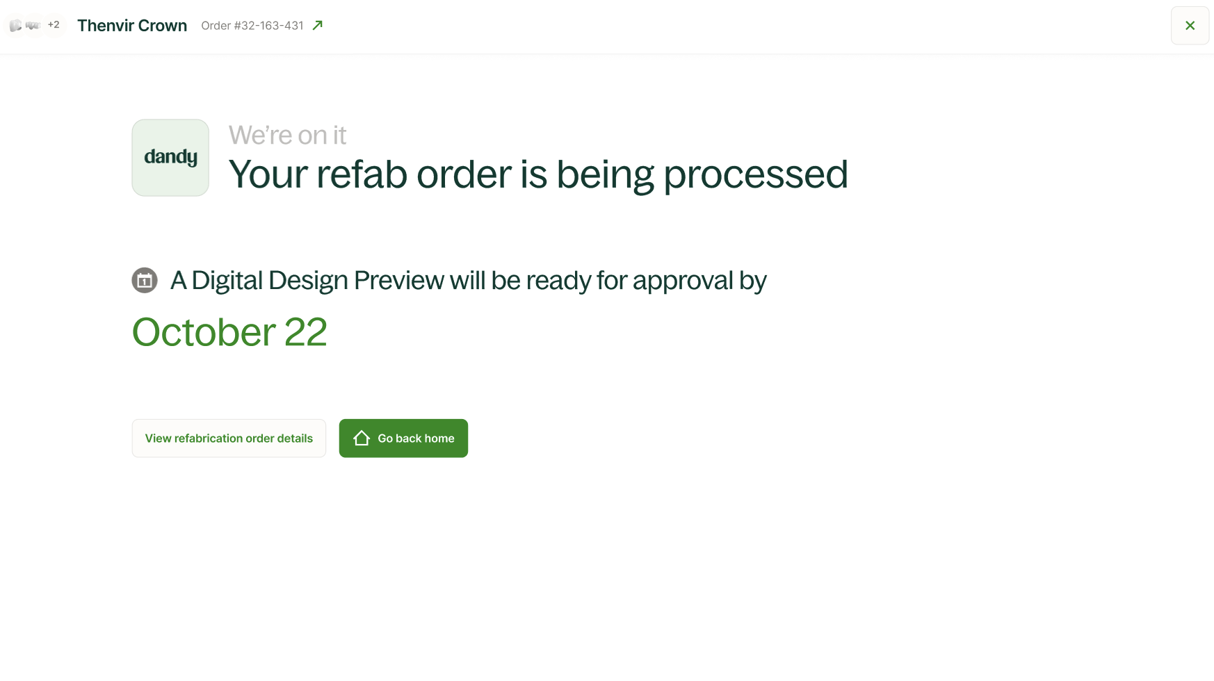The width and height of the screenshot is (1214, 681).
Task: Click the green external-link arrow beside order number
Action: (317, 25)
